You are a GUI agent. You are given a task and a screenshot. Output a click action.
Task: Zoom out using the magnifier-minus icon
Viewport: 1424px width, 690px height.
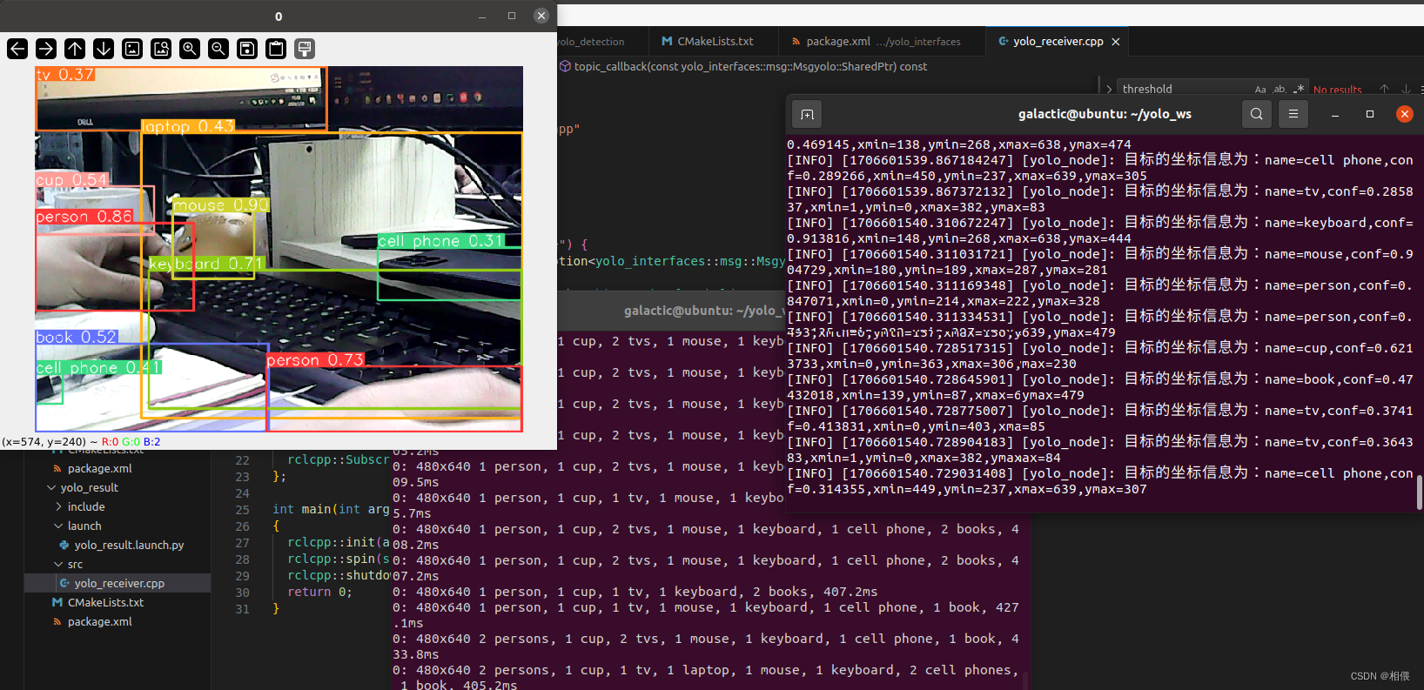tap(218, 49)
